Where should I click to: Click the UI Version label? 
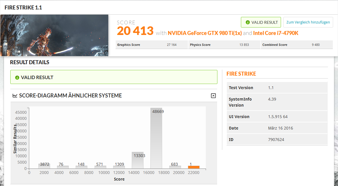(239, 117)
